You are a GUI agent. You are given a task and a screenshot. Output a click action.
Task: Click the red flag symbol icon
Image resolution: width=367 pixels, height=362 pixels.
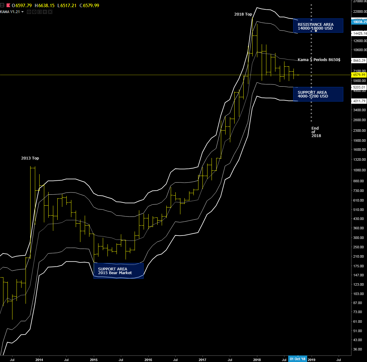click(x=8, y=5)
